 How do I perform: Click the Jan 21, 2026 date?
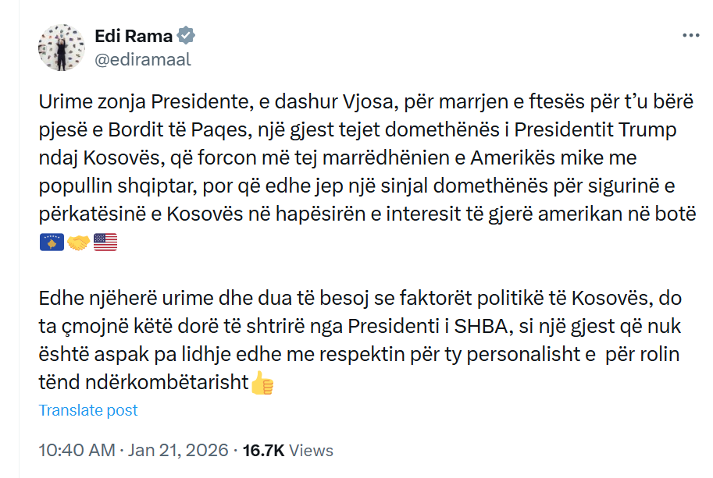[x=179, y=451]
